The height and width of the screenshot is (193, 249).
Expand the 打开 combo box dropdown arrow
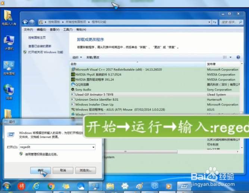(x=93, y=147)
